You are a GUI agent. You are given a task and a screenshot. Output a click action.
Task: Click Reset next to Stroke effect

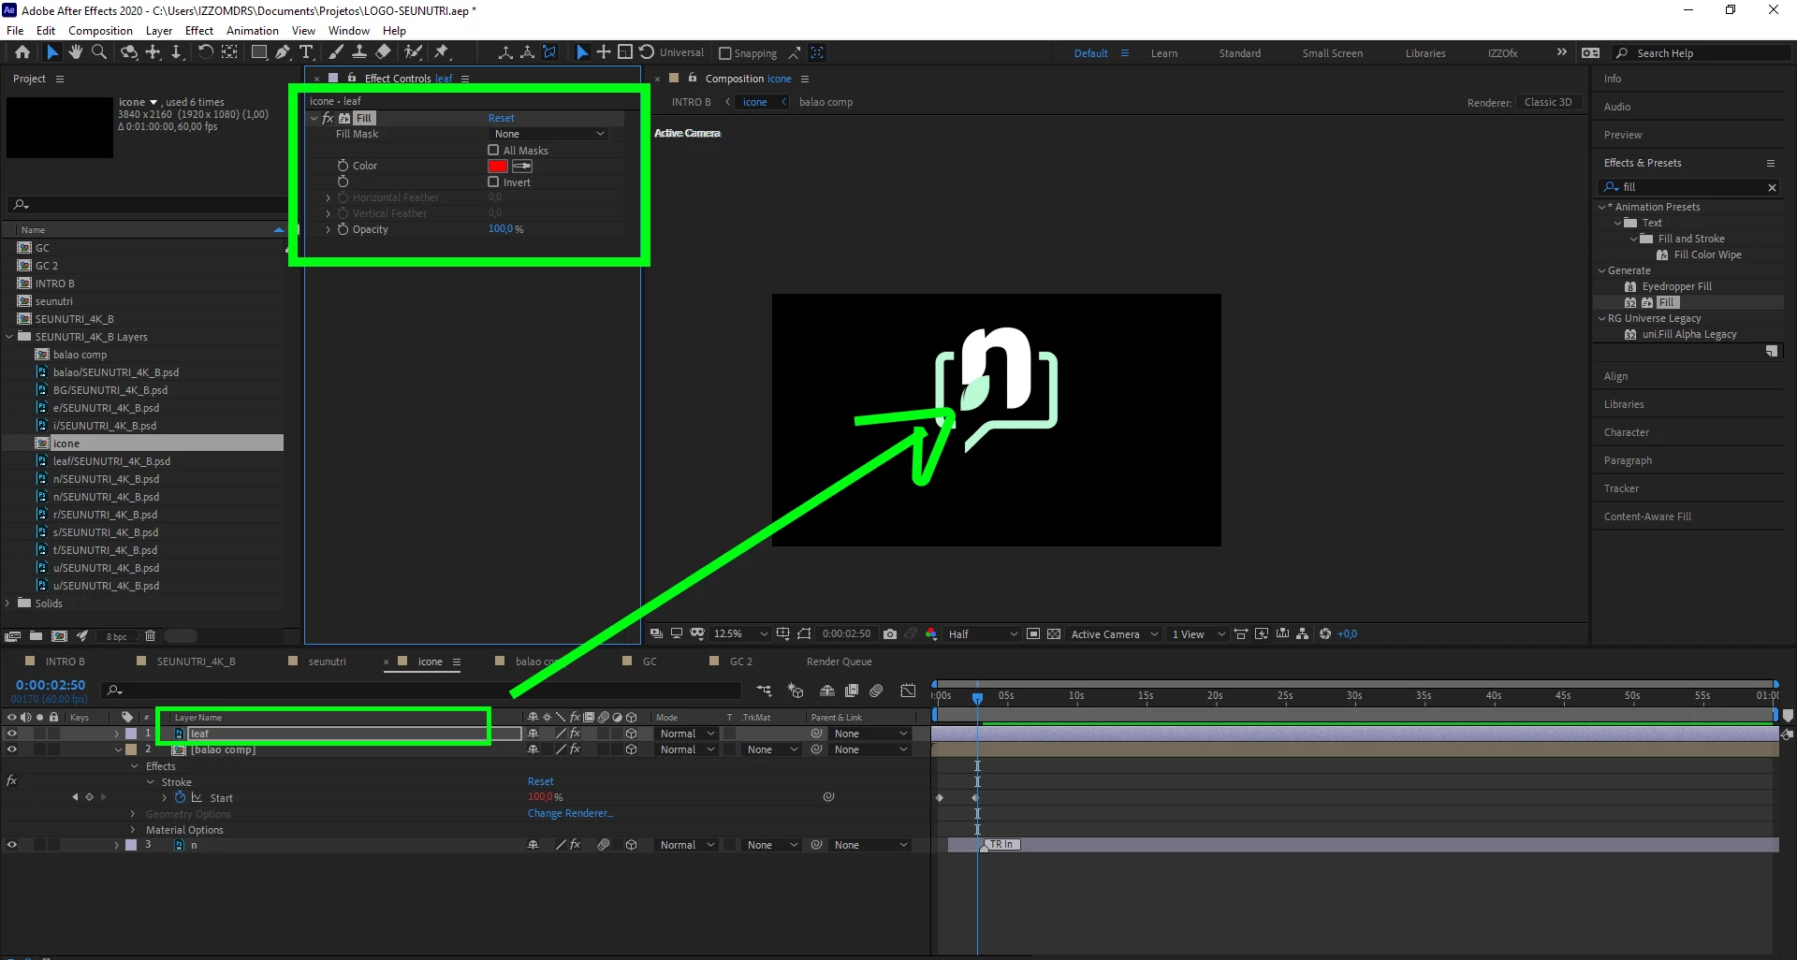(540, 781)
